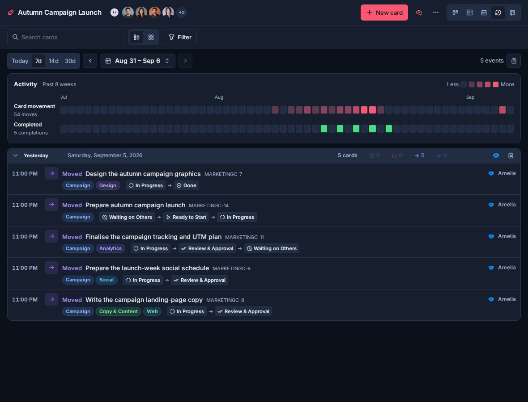
Task: Click the rocket project icon
Action: point(11,13)
